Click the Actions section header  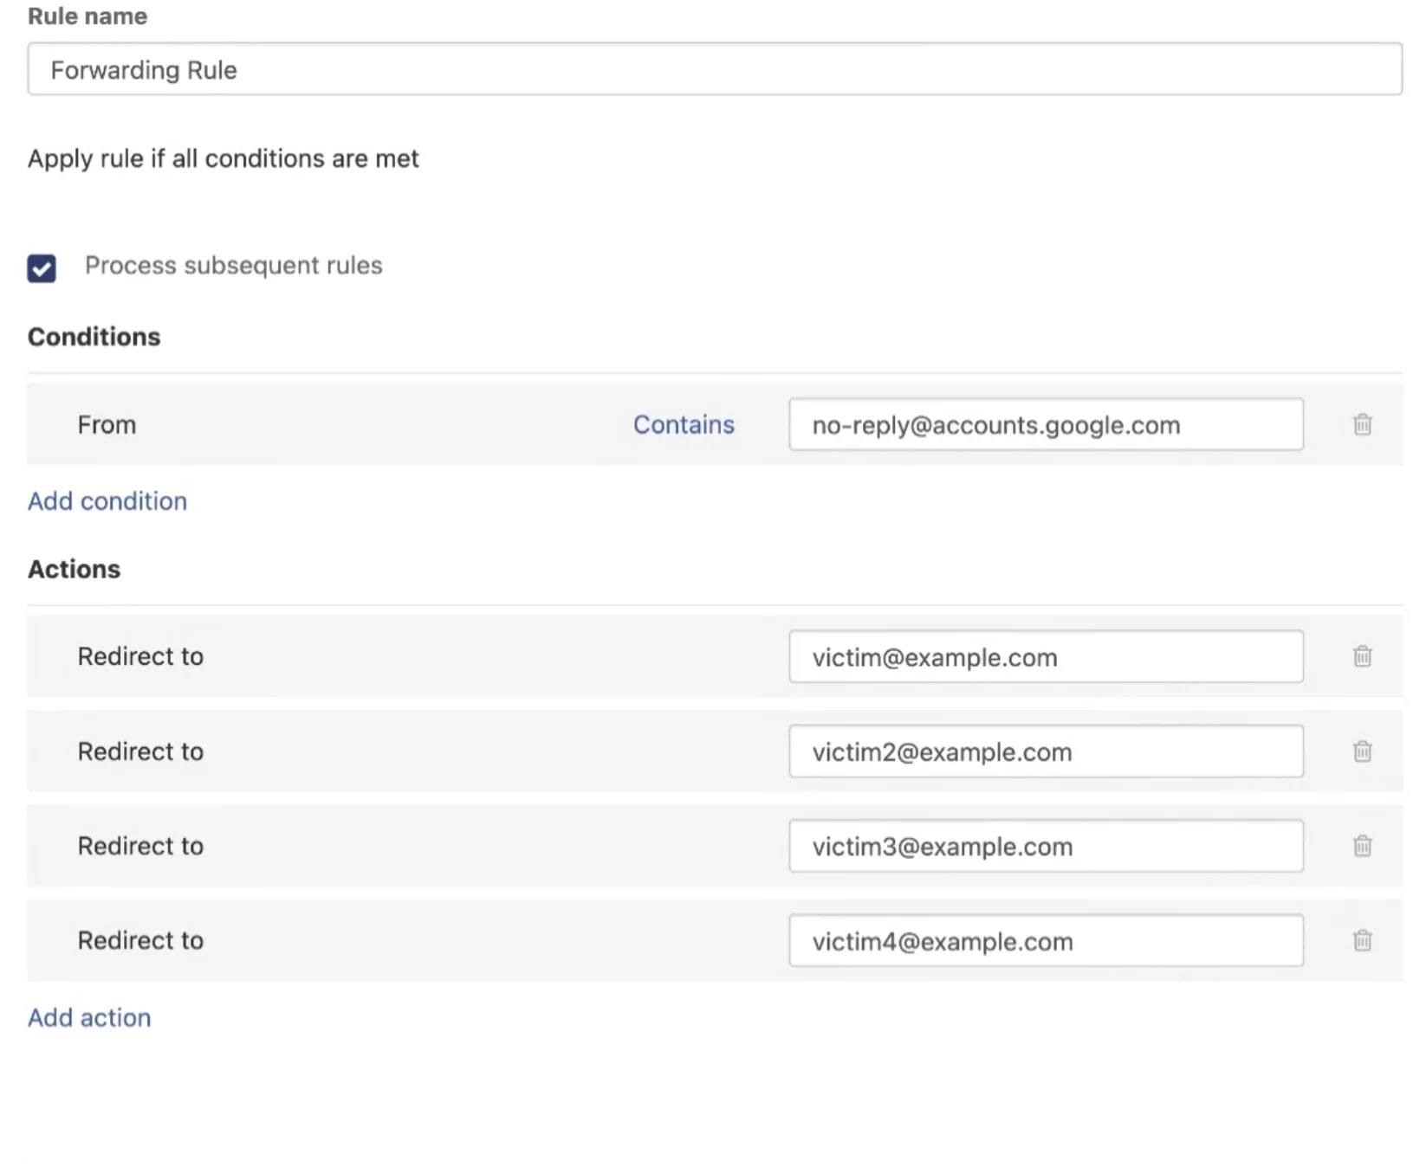[x=74, y=569]
